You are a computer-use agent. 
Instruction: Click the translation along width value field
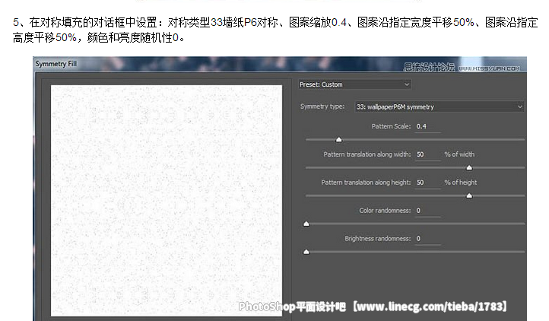[427, 154]
